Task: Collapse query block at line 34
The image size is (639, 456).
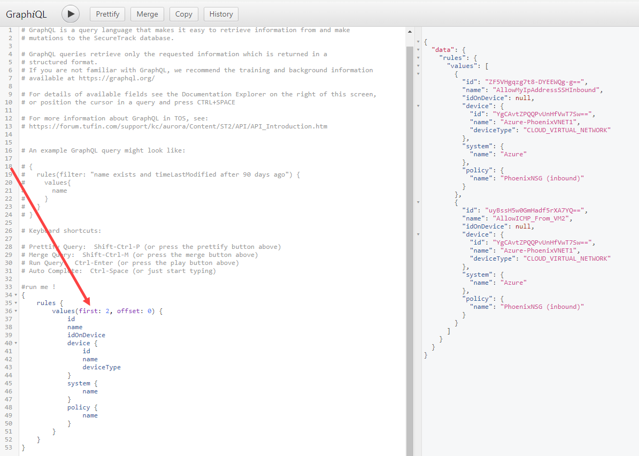Action: click(16, 295)
